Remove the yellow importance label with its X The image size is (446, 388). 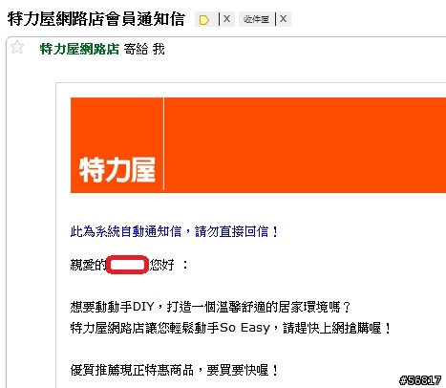(x=226, y=19)
